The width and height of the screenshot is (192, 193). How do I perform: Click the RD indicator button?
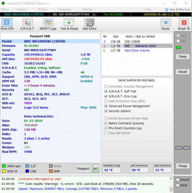pyautogui.click(x=187, y=148)
